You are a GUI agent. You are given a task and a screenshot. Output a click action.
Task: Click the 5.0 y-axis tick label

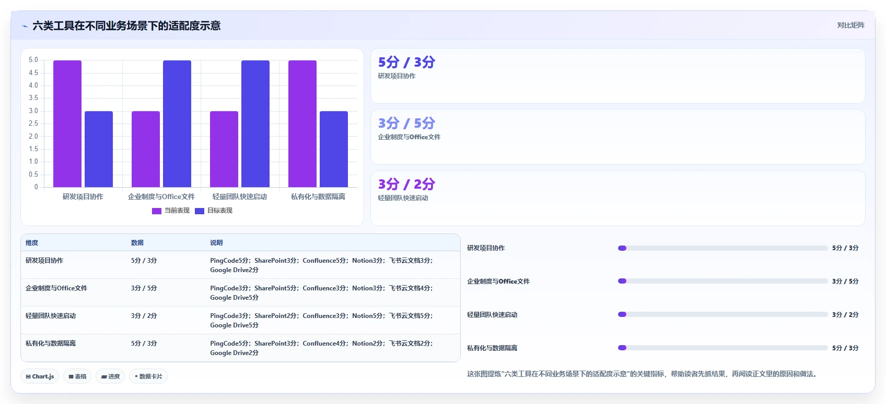coord(33,60)
